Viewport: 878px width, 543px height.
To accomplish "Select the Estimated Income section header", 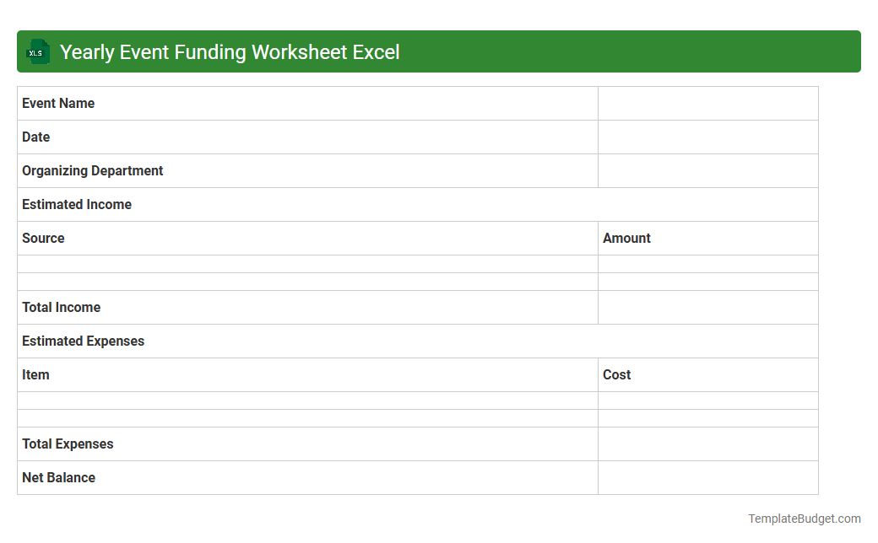I will [76, 204].
